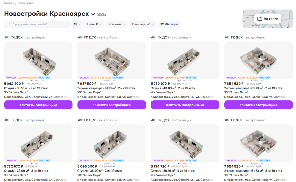Open the Новостройки breadcrumb link
296x182 pixels.
[x=26, y=3]
